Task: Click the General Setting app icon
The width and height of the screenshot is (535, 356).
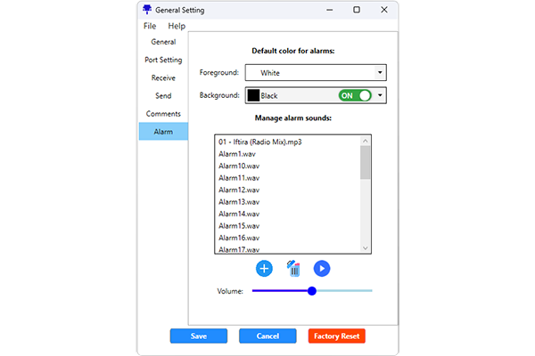Action: coord(147,10)
